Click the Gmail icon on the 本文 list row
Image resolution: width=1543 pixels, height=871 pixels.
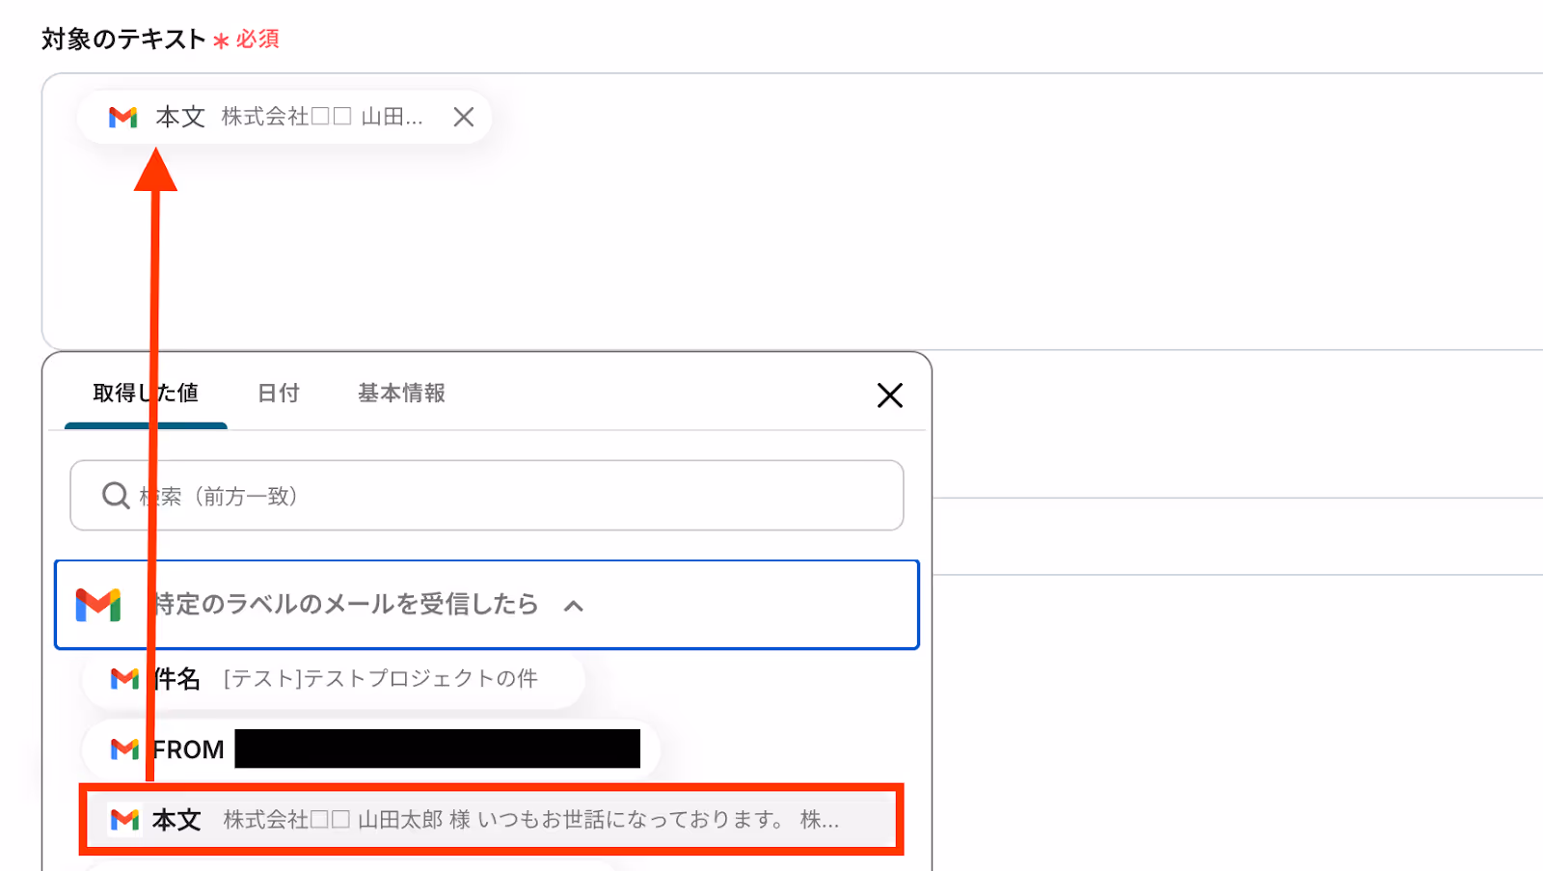coord(124,820)
